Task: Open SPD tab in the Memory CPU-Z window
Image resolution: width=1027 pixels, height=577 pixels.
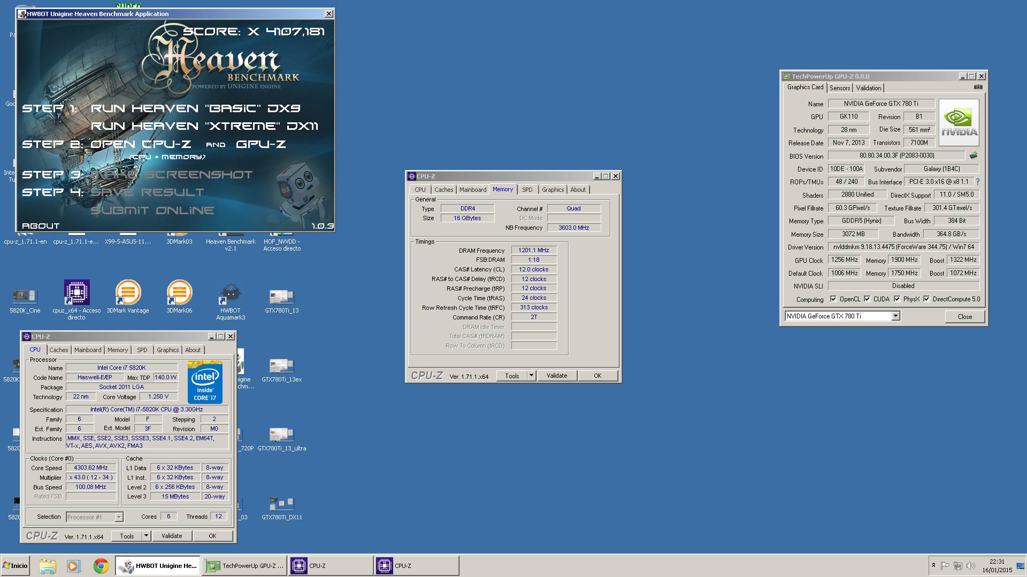Action: point(527,190)
